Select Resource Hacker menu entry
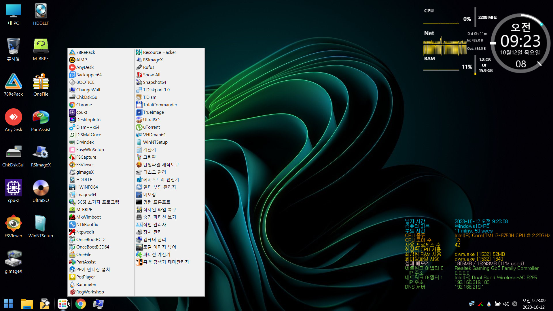This screenshot has height=311, width=553. click(169, 52)
